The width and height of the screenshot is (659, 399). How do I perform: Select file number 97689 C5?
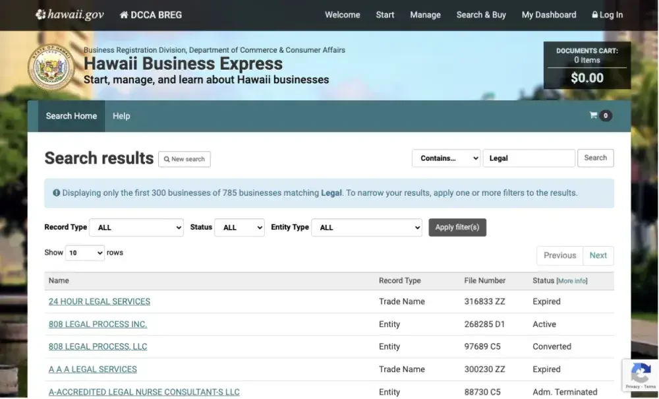pos(482,346)
